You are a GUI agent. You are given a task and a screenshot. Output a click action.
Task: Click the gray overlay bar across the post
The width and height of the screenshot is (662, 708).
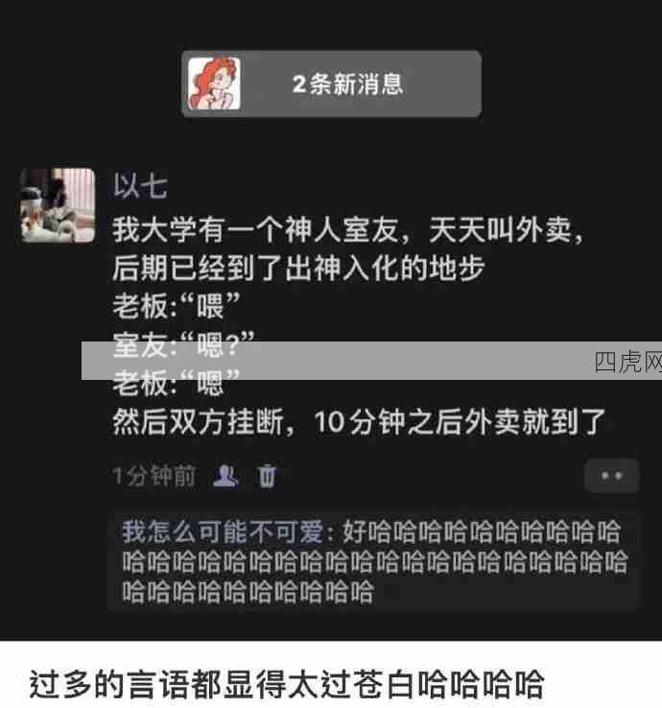coord(371,361)
